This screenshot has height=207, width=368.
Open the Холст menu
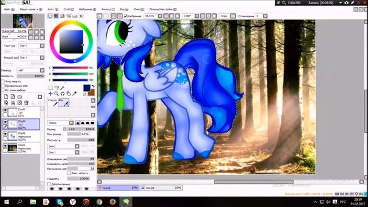tap(53, 9)
